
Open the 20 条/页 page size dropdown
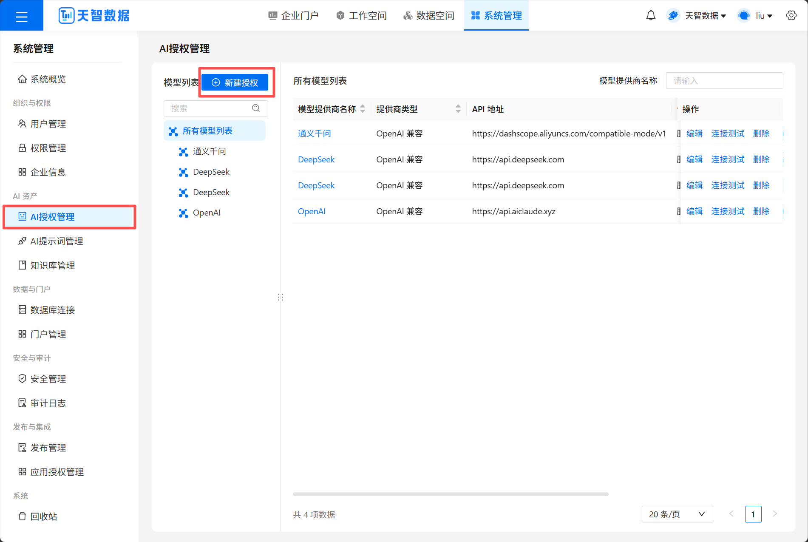click(677, 514)
